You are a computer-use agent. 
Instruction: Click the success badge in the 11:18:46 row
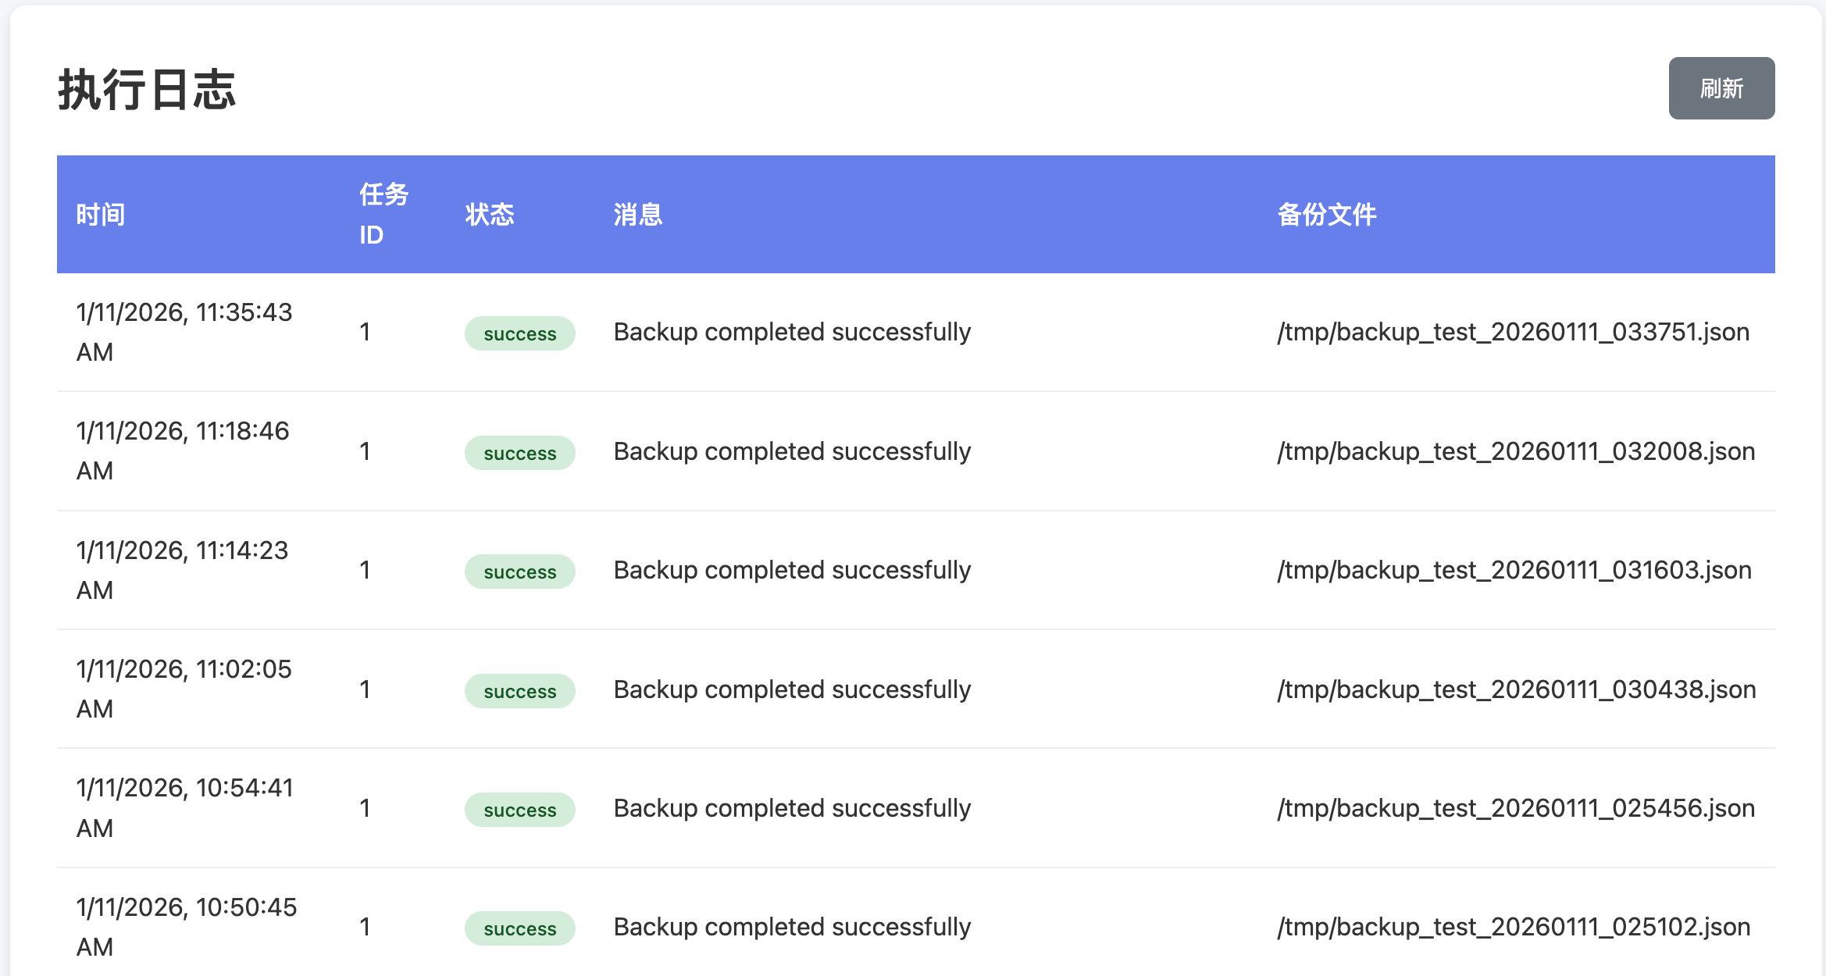tap(520, 453)
